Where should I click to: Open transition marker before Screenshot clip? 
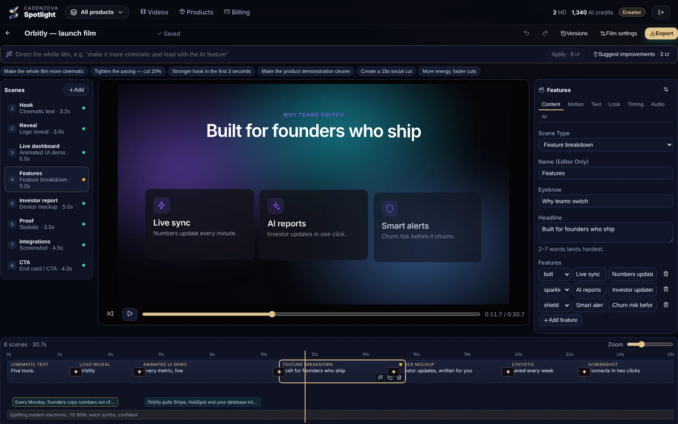point(584,372)
